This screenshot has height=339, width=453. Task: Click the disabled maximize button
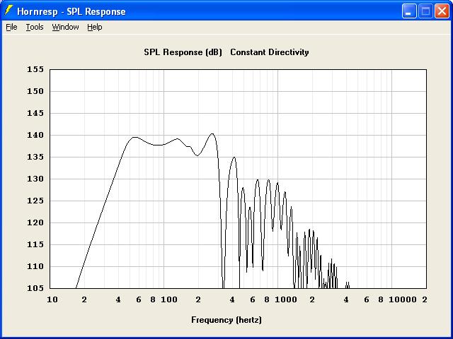pyautogui.click(x=425, y=11)
